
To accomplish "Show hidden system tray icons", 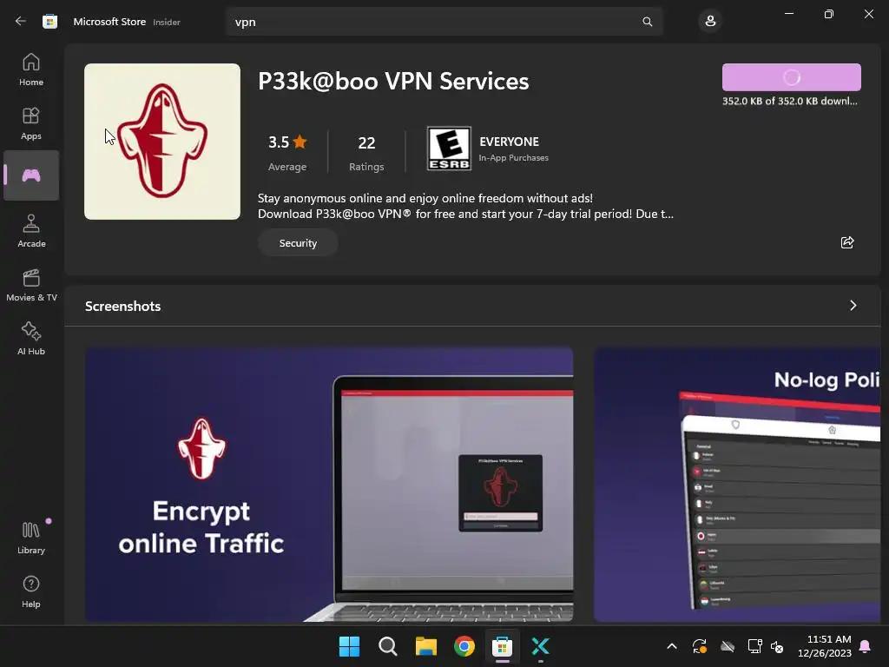I will [672, 646].
